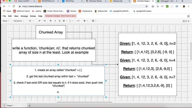Click the HTML formatting code icon
Viewport: 192px width, 108px height.
(78, 21)
